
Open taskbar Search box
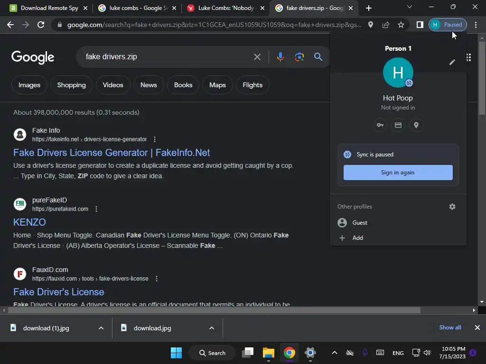point(212,353)
